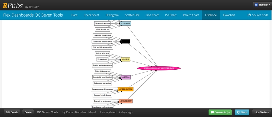
Task: Click the MACHINE node
Action: pos(126,59)
